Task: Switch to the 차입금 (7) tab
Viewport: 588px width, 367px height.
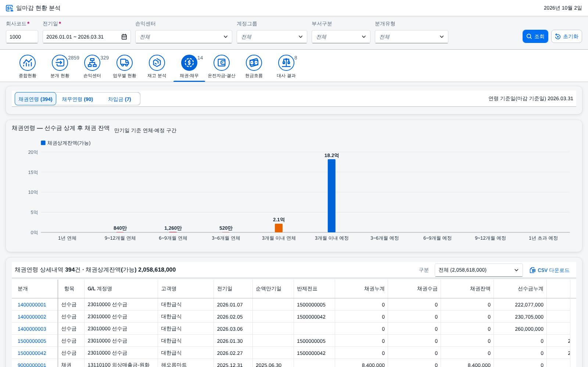Action: (x=119, y=99)
